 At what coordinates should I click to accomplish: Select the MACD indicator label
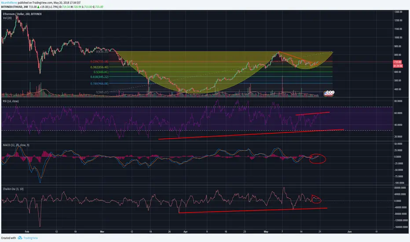tap(16, 145)
